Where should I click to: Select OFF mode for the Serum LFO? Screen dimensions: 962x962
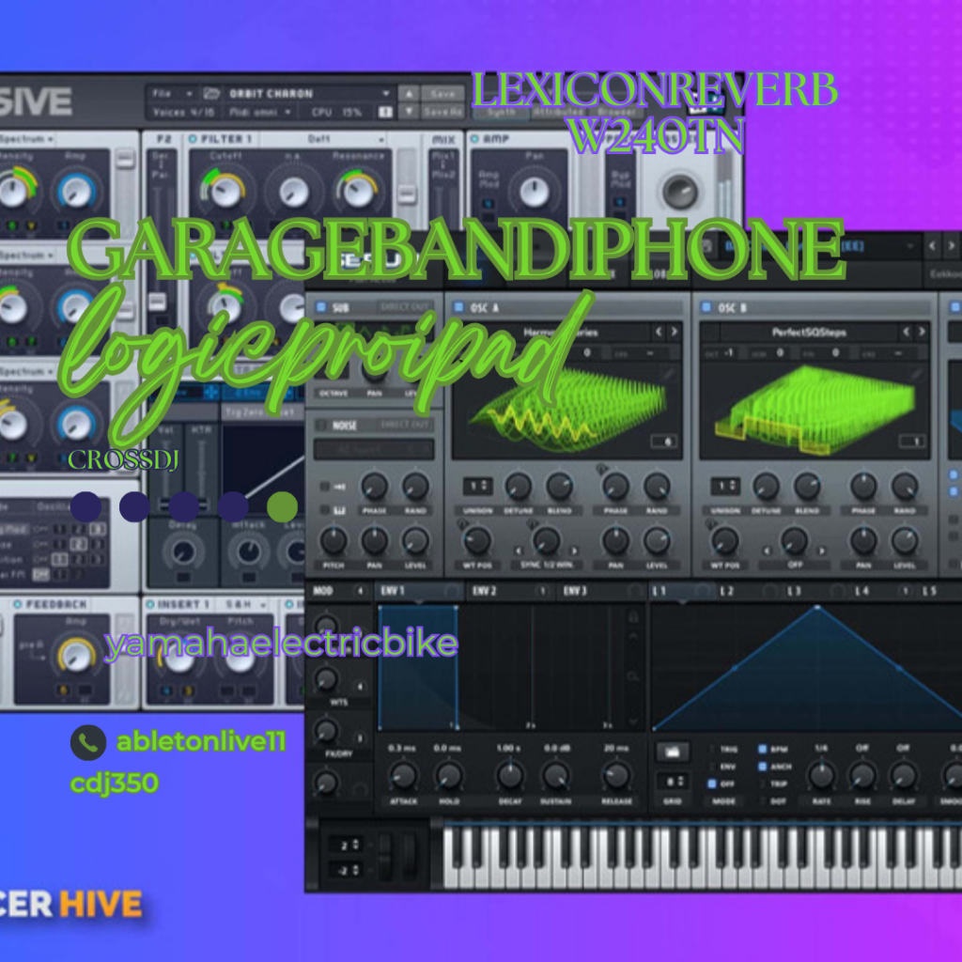click(712, 784)
